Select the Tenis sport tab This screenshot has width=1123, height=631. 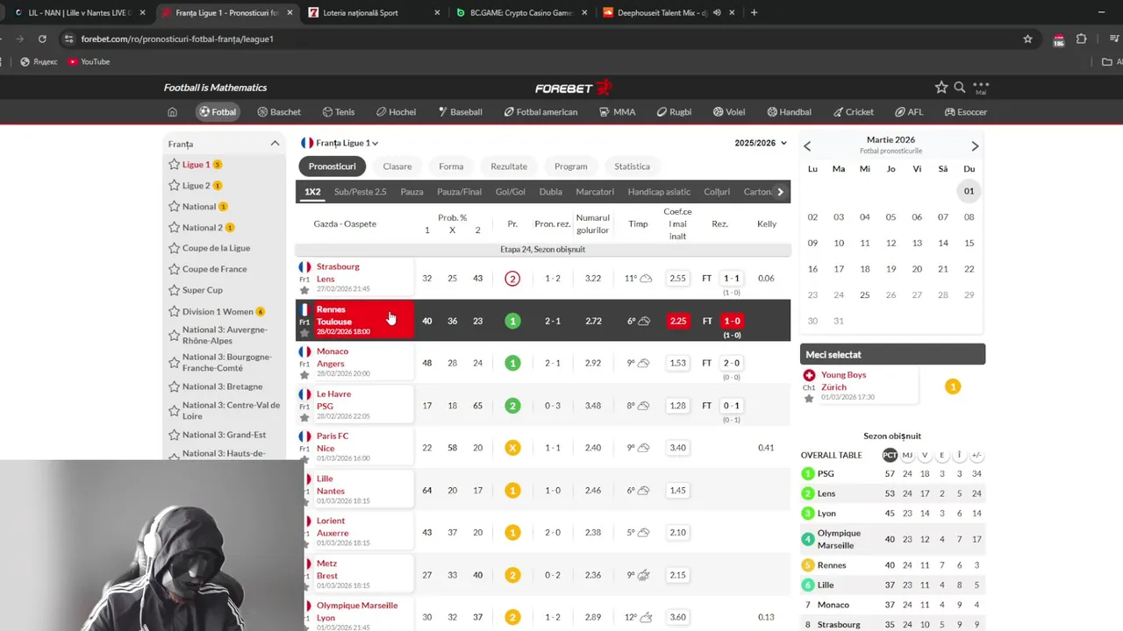point(339,112)
